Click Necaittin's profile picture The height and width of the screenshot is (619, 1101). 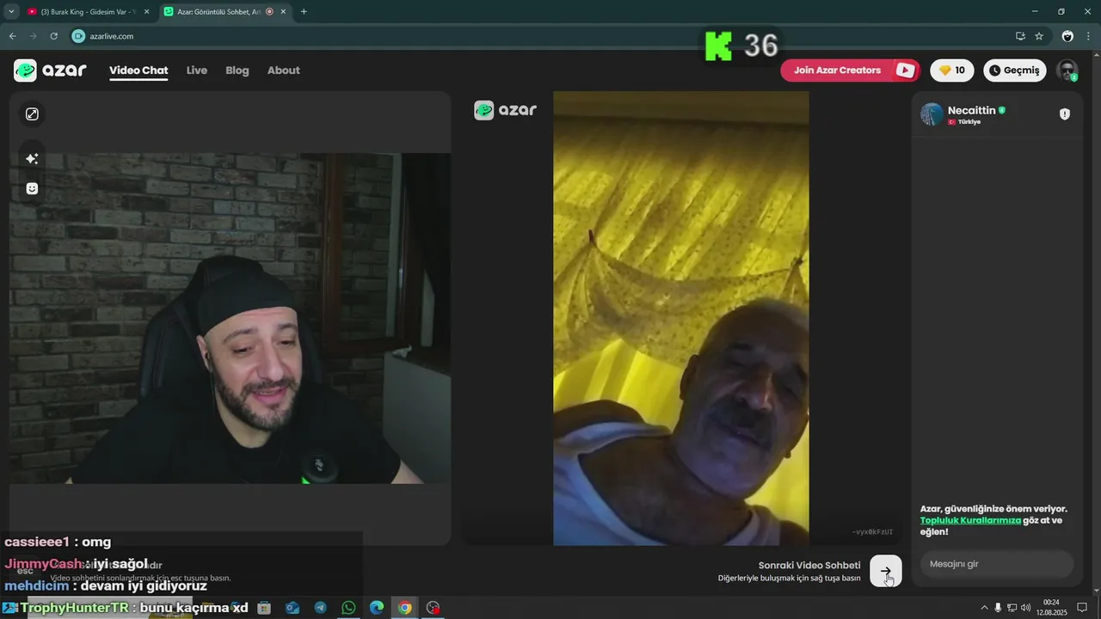point(932,114)
